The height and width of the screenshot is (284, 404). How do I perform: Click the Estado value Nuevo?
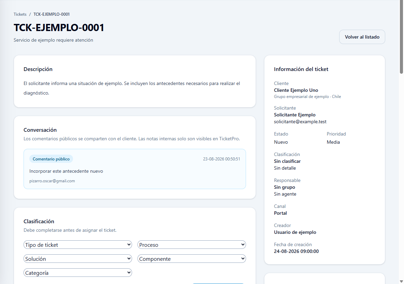281,142
